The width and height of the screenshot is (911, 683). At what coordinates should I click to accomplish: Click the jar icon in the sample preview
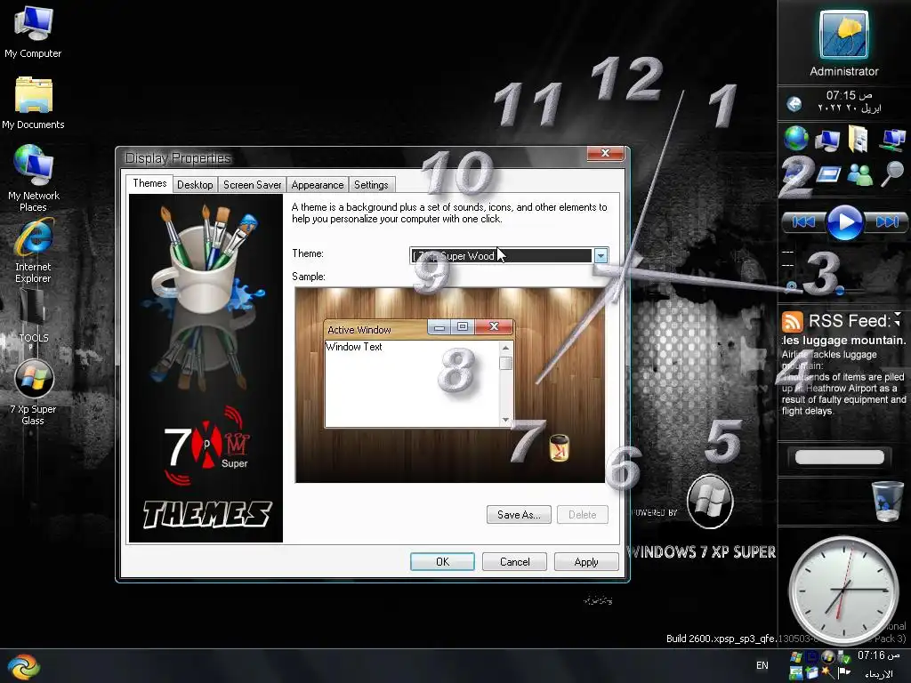(x=559, y=448)
